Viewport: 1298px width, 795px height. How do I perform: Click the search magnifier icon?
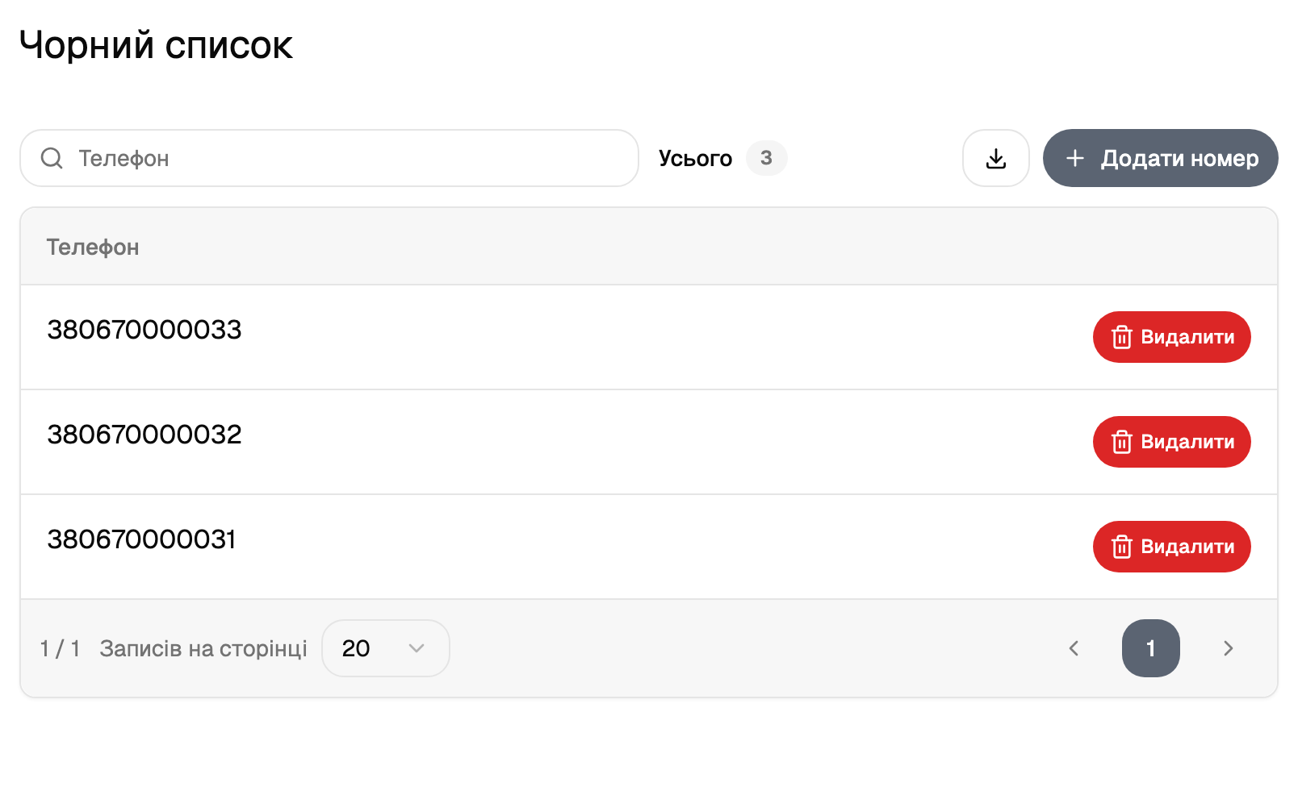tap(52, 158)
